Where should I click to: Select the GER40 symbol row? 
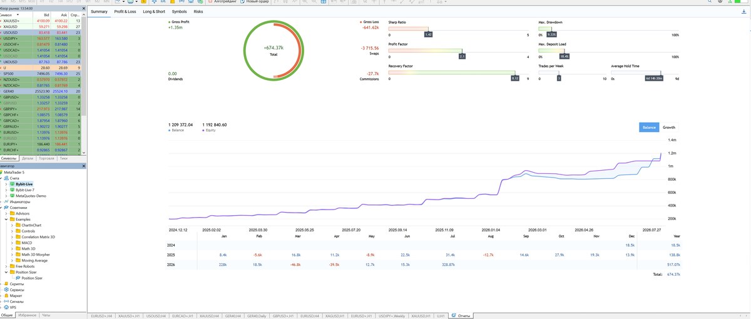[x=41, y=91]
